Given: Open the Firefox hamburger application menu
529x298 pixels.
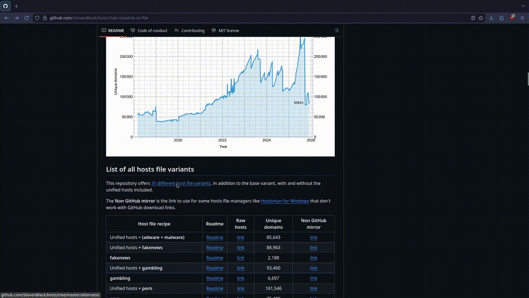Looking at the screenshot, I should [522, 18].
